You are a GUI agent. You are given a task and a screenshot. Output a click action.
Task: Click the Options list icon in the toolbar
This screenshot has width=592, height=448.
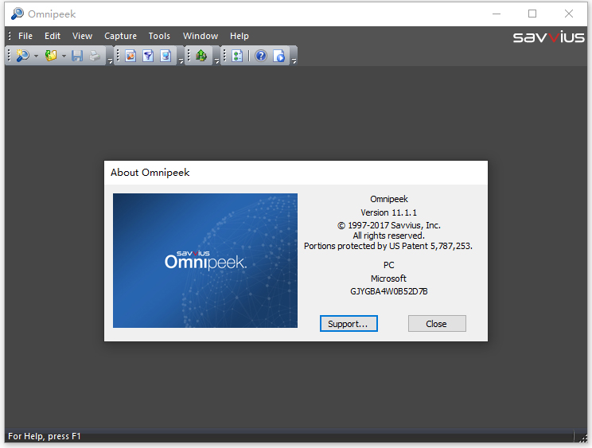(x=237, y=56)
